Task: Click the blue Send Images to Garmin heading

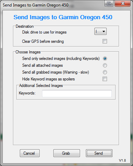Action: click(x=63, y=17)
